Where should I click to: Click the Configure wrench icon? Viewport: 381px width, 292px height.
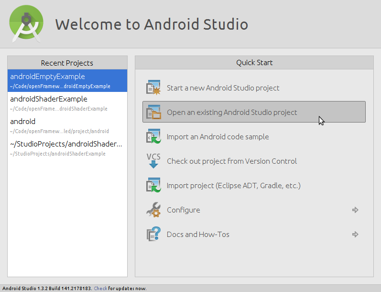(x=153, y=210)
